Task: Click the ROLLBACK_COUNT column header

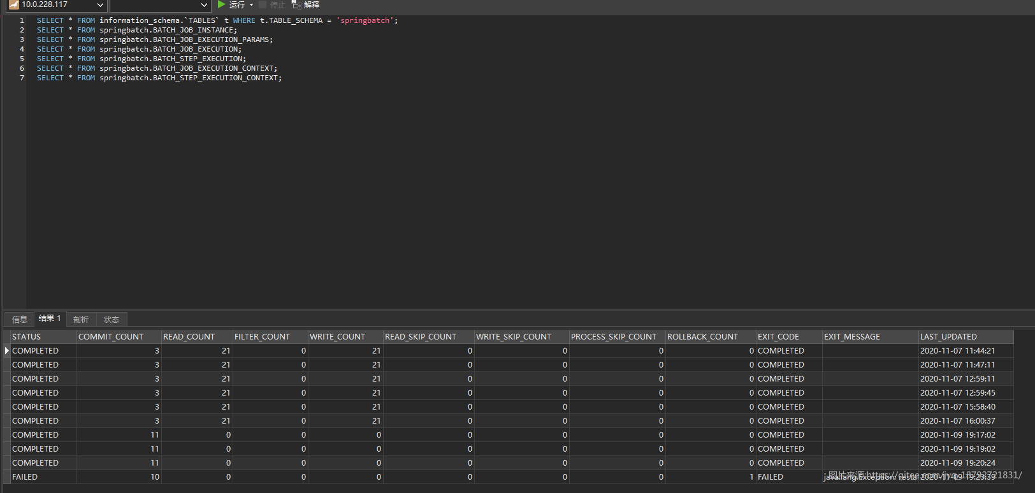Action: tap(711, 336)
